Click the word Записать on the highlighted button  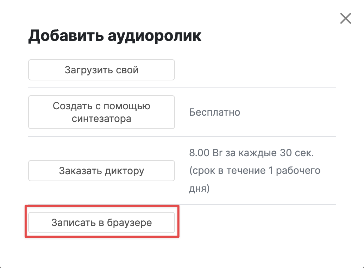[x=74, y=223]
